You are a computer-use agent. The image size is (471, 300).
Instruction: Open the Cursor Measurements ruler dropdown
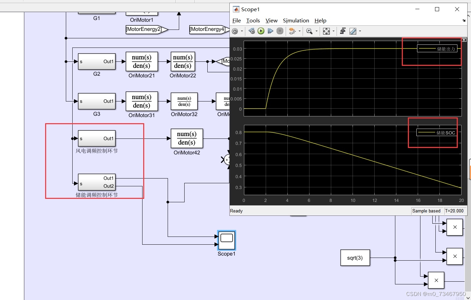[353, 31]
